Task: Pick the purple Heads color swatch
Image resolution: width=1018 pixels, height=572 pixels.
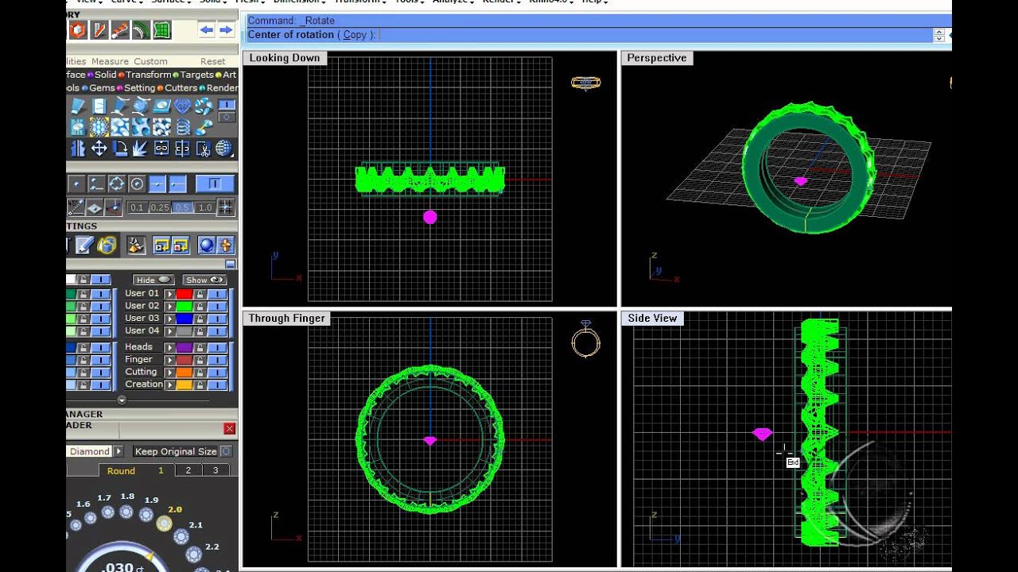Action: point(185,348)
